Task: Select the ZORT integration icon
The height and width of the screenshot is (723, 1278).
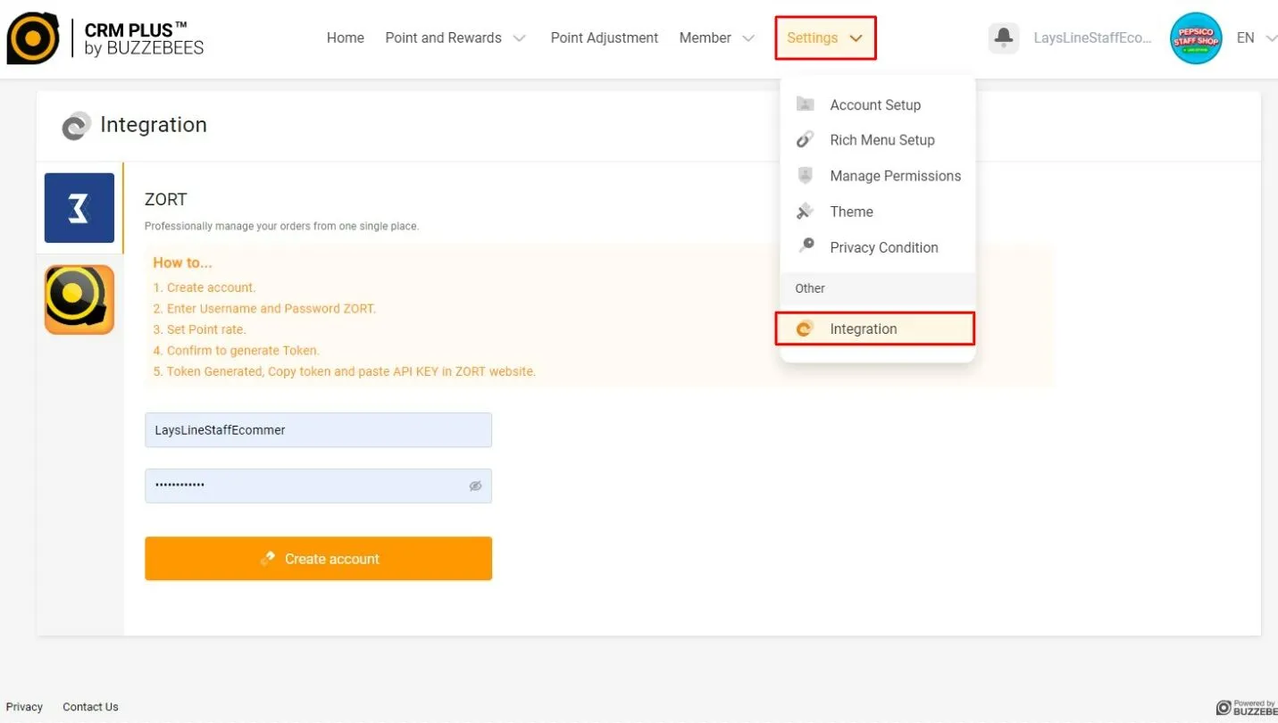Action: [x=79, y=208]
